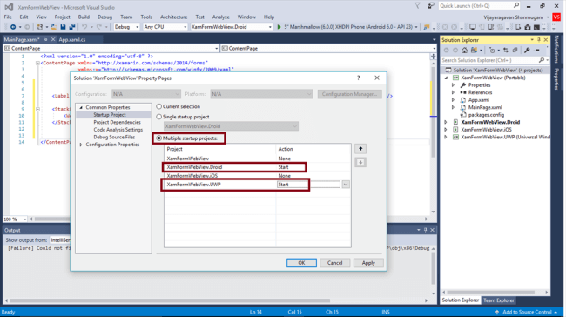Switch to the App.xaml.cs tab
Image resolution: width=566 pixels, height=317 pixels.
[72, 40]
